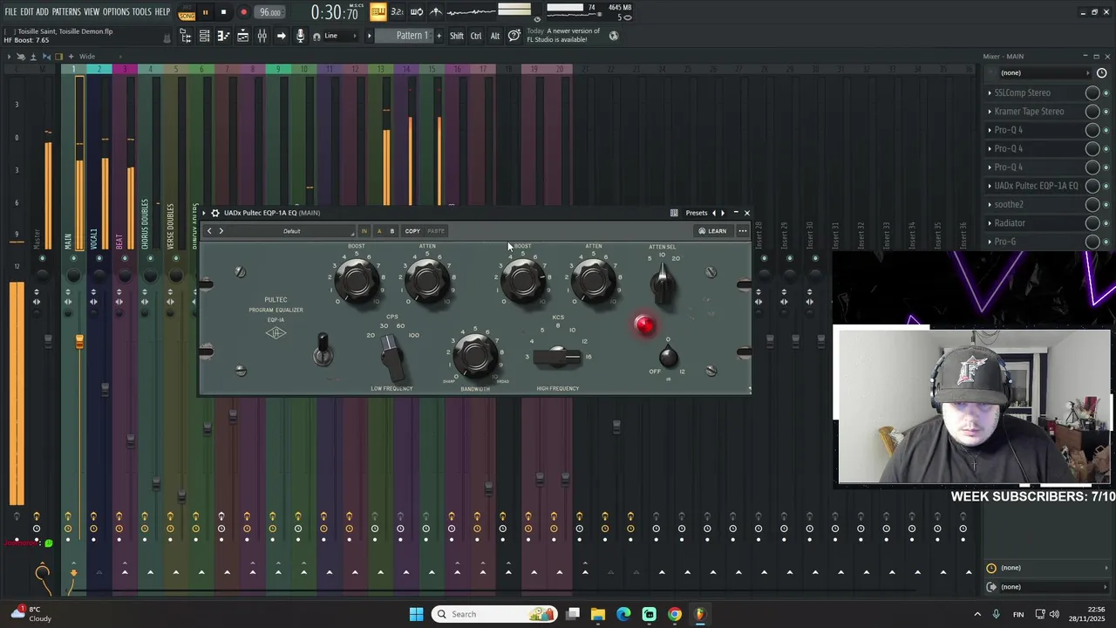
Task: Open Chrome from the Windows taskbar
Action: click(x=675, y=614)
